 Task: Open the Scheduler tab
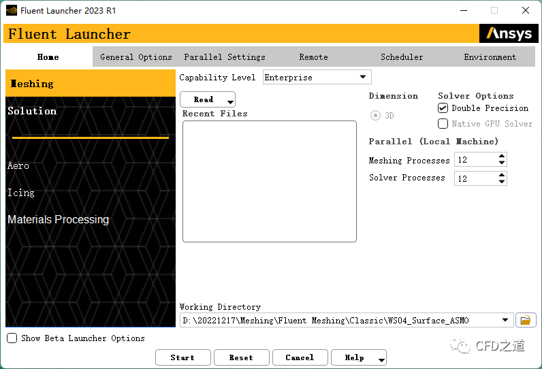pos(402,57)
